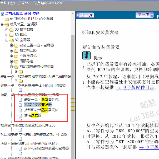This screenshot has height=159, width=159.
Task: Select the 空调压缩机 label
Action: click(28, 56)
